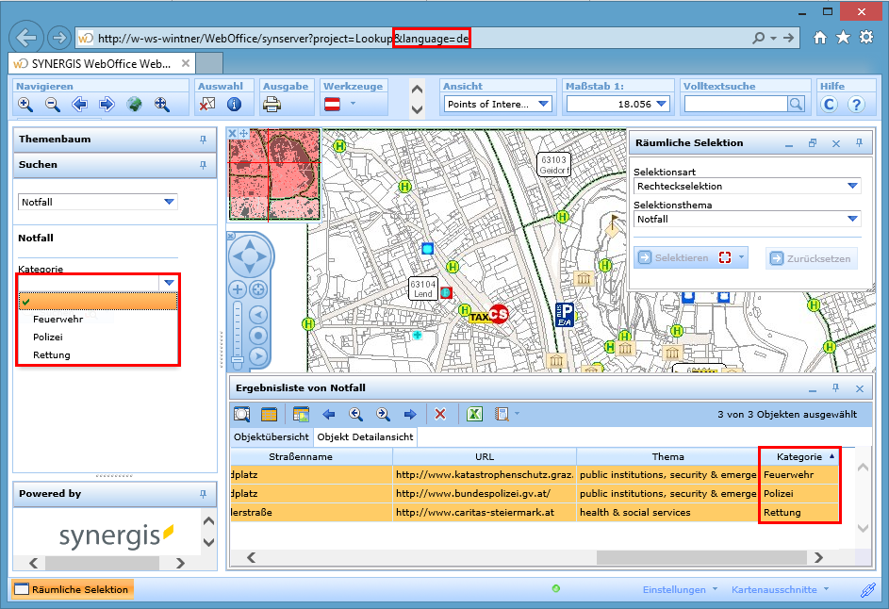Image resolution: width=889 pixels, height=609 pixels.
Task: Show full map extent globe icon
Action: (135, 105)
